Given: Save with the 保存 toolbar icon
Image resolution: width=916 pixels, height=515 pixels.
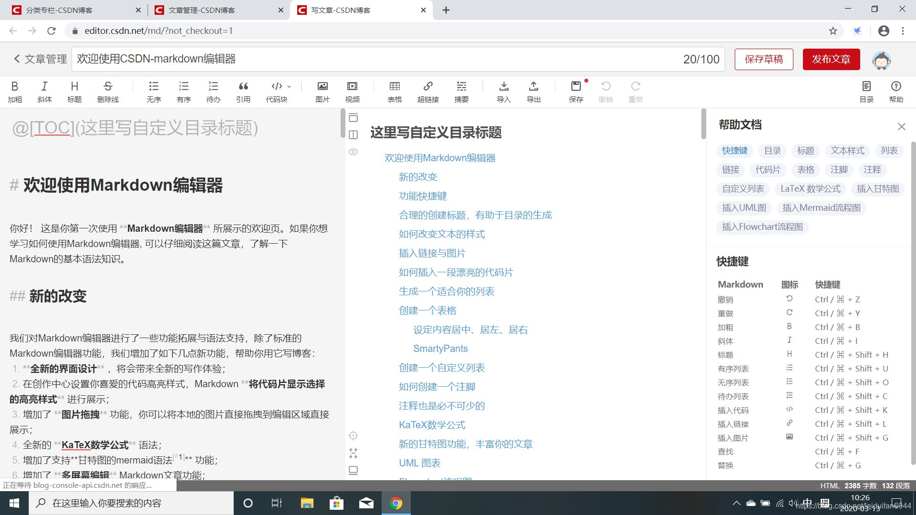Looking at the screenshot, I should [x=576, y=92].
